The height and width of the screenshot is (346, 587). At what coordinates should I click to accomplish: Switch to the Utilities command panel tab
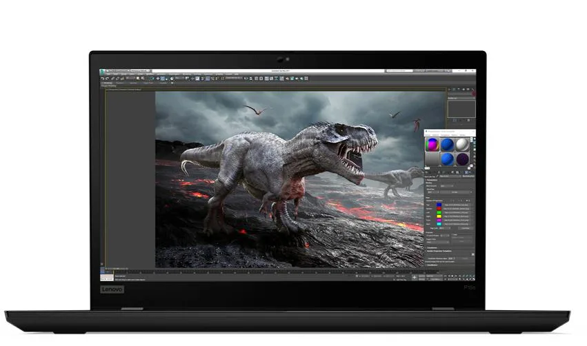472,90
